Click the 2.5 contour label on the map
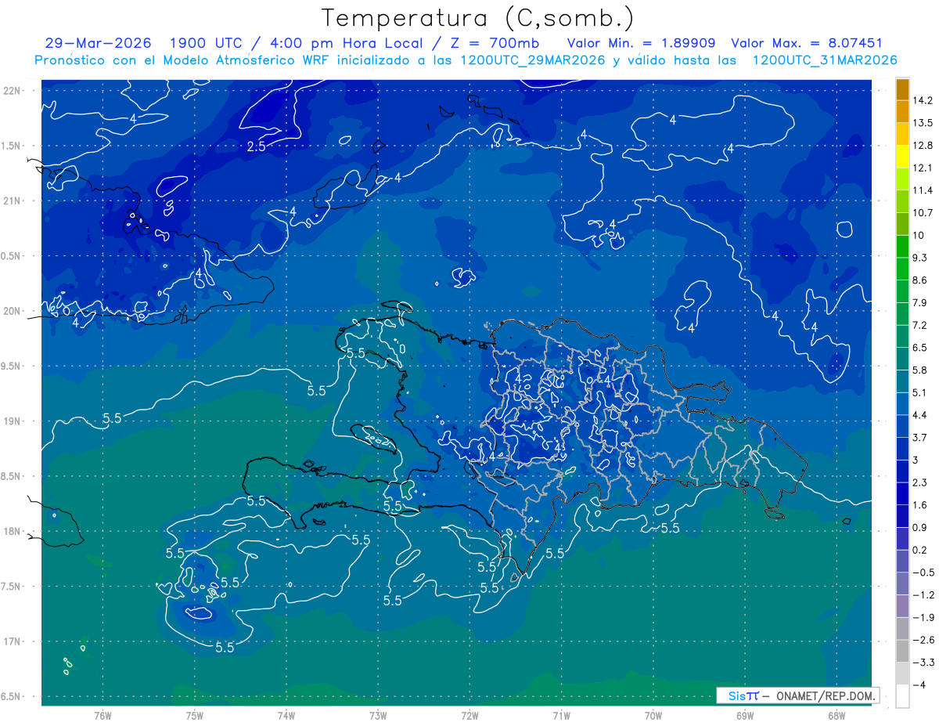 pyautogui.click(x=256, y=146)
